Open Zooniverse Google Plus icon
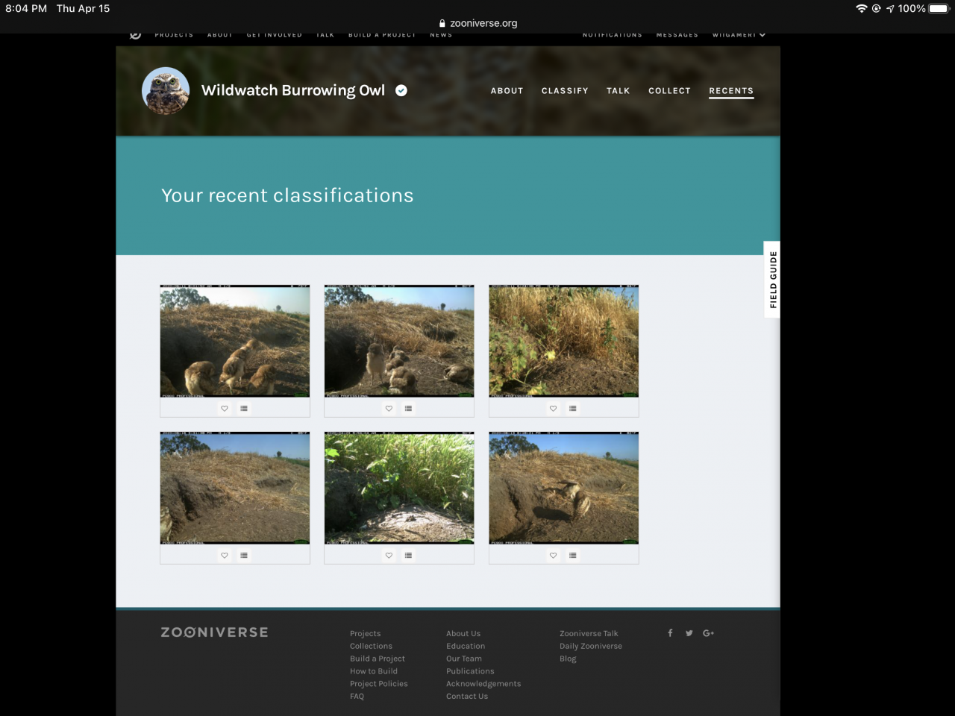Image resolution: width=955 pixels, height=716 pixels. click(708, 633)
